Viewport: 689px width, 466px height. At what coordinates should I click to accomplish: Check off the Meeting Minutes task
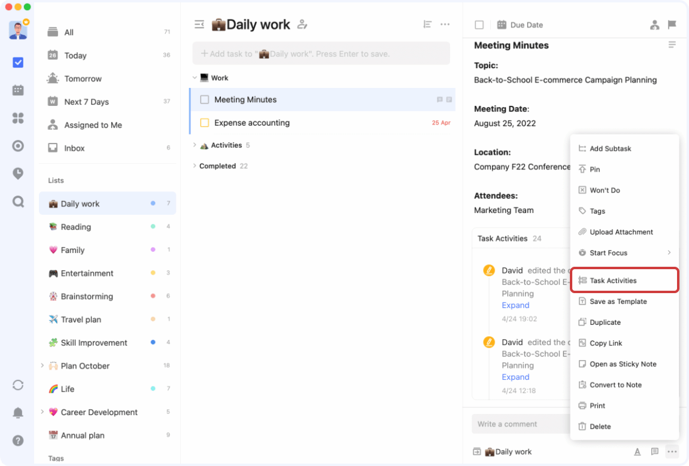coord(204,99)
